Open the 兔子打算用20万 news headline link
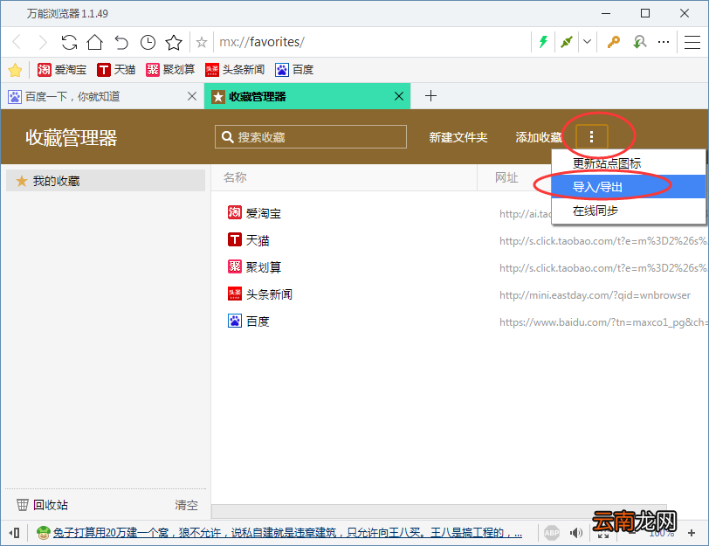This screenshot has height=546, width=709. click(287, 533)
